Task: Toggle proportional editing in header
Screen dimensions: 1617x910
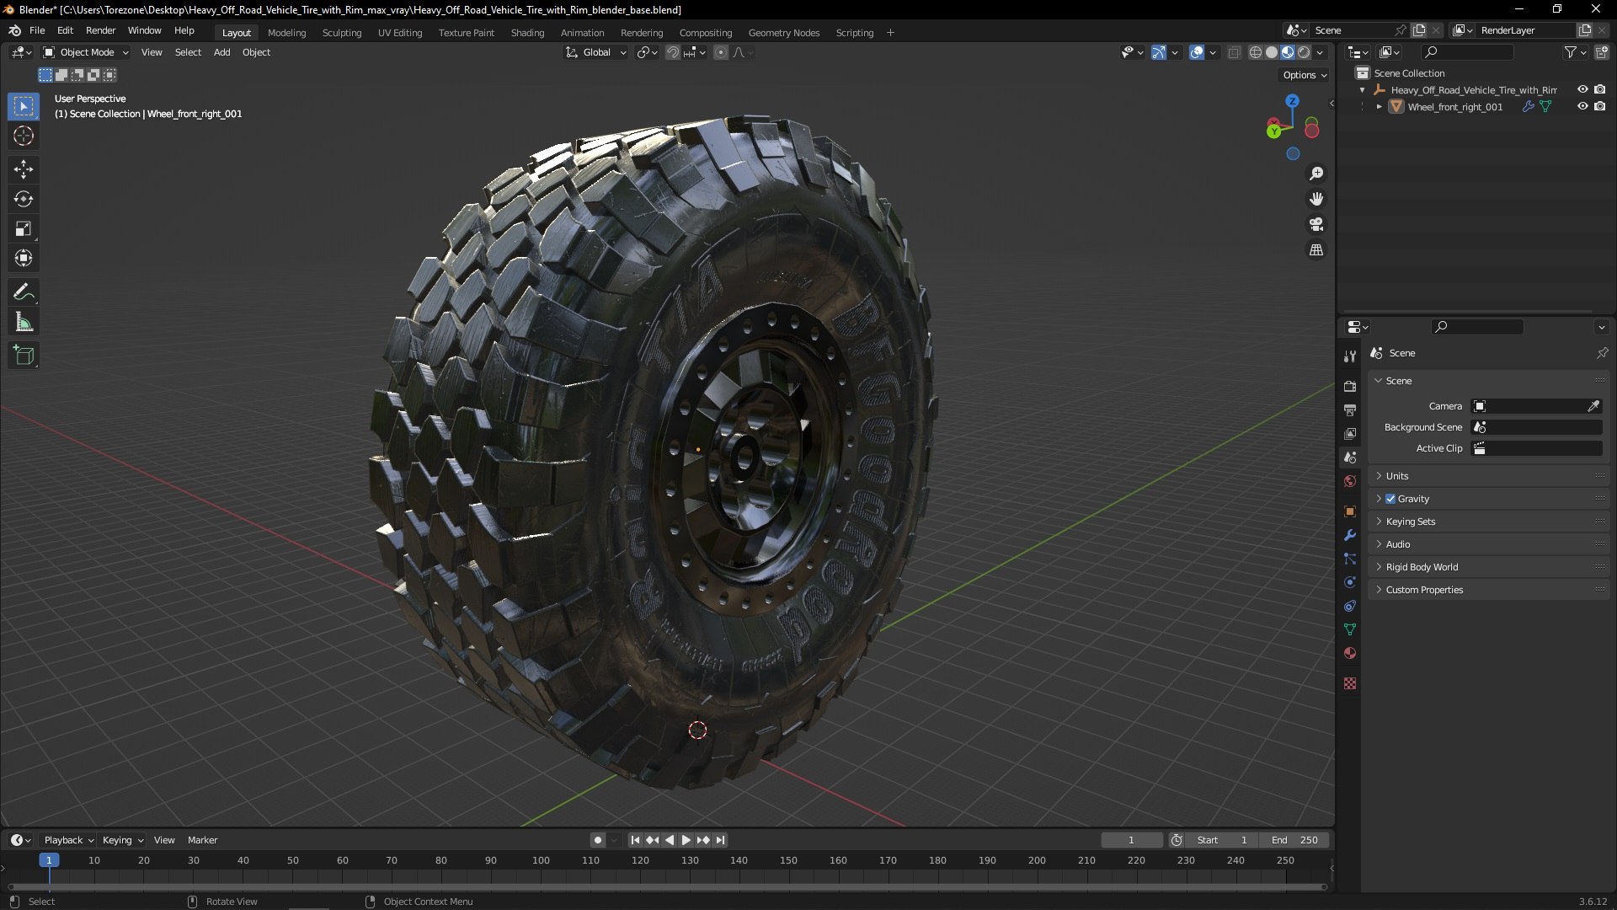Action: click(721, 52)
